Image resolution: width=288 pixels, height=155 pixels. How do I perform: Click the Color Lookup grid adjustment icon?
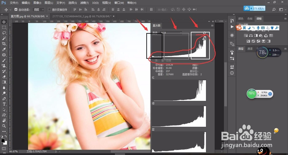(x=271, y=35)
